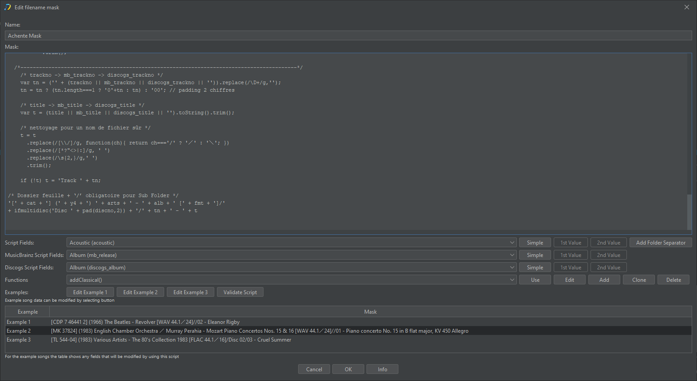Click the Delete function button

click(673, 280)
